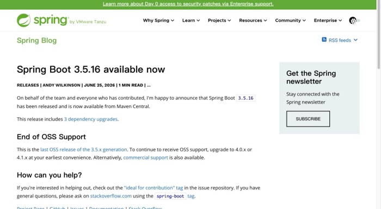The width and height of the screenshot is (381, 209).
Task: Open the 3 dependency upgrades link
Action: [91, 119]
